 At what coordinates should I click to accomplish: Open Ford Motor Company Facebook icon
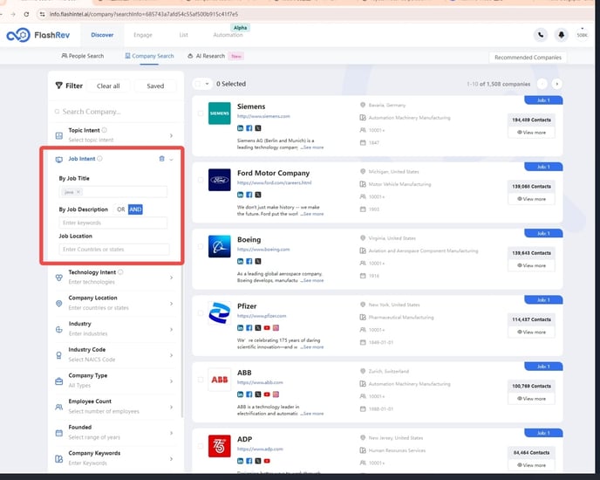249,195
